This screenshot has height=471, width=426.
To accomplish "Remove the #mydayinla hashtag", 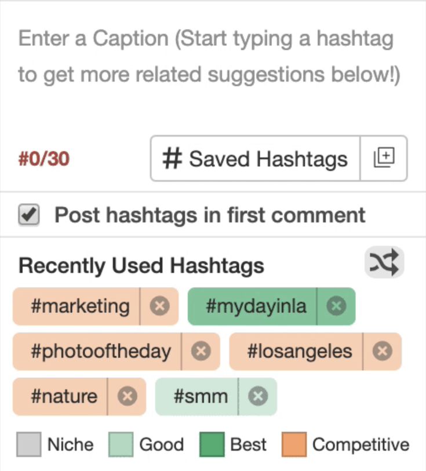I will [x=336, y=306].
